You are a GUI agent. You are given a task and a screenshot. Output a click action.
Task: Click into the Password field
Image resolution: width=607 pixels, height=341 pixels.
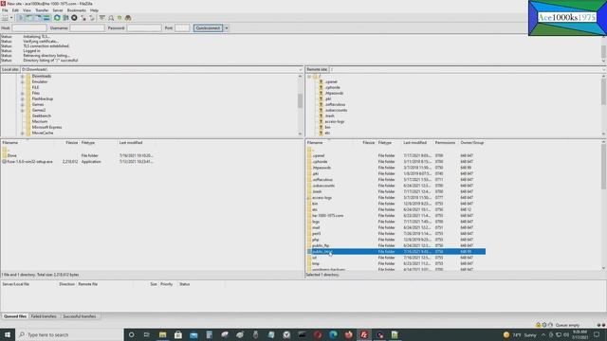pos(144,27)
